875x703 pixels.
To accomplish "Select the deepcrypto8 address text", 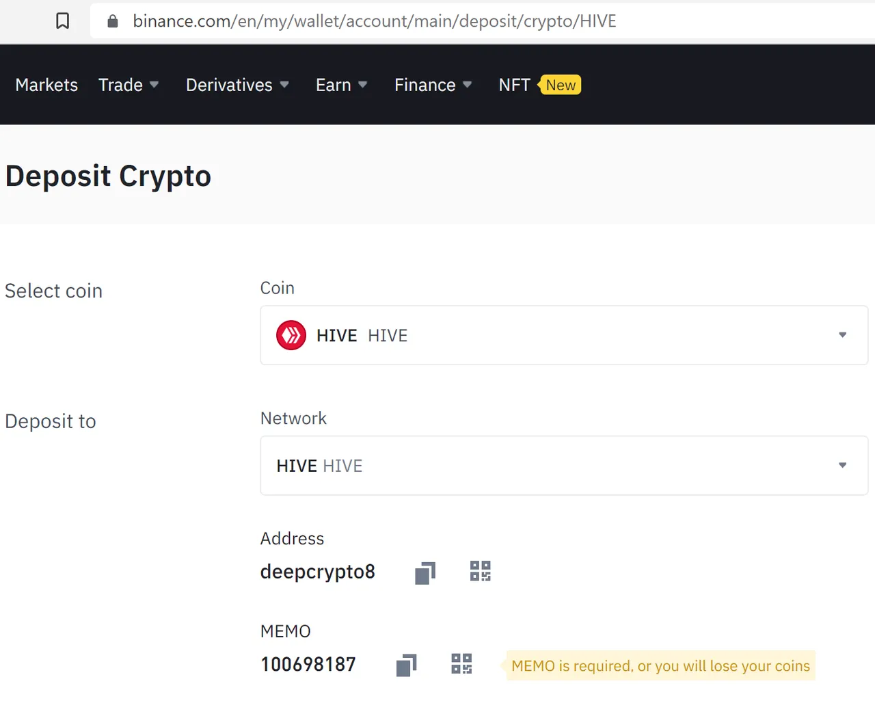I will pos(318,572).
